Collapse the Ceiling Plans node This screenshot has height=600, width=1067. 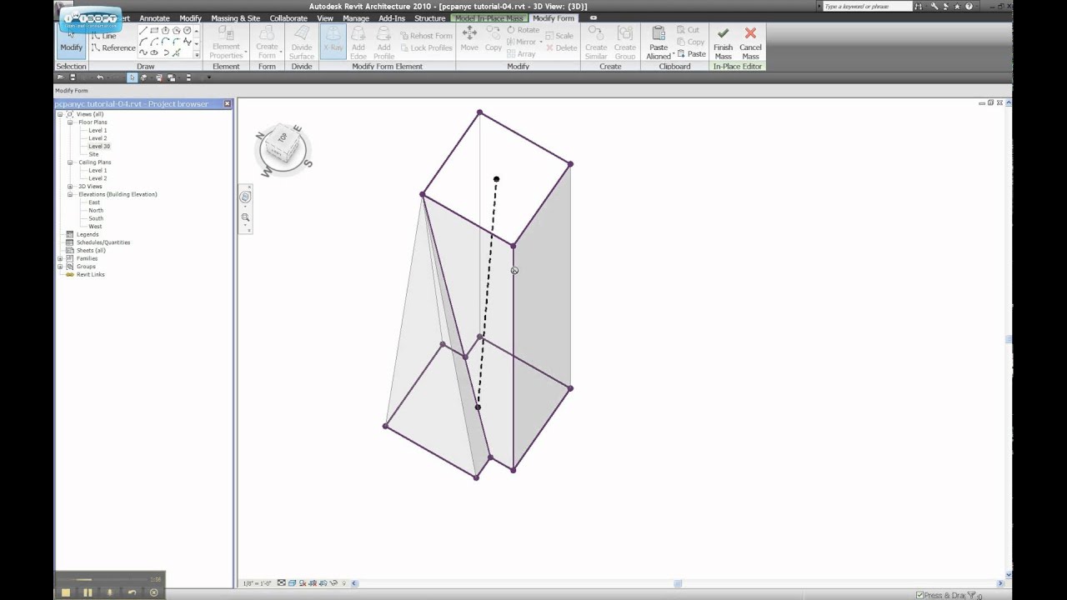click(x=71, y=162)
